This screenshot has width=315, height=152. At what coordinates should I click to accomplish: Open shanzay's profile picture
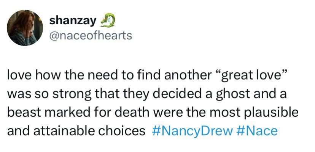coord(25,28)
